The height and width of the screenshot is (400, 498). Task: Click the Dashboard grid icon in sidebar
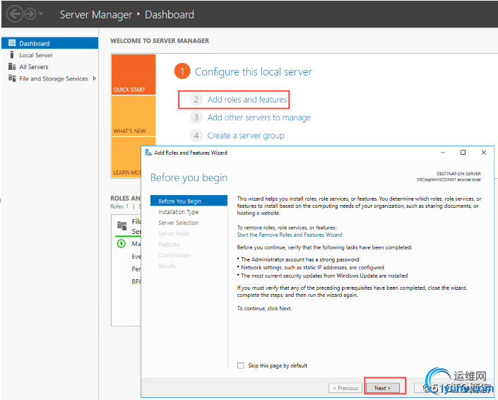12,43
